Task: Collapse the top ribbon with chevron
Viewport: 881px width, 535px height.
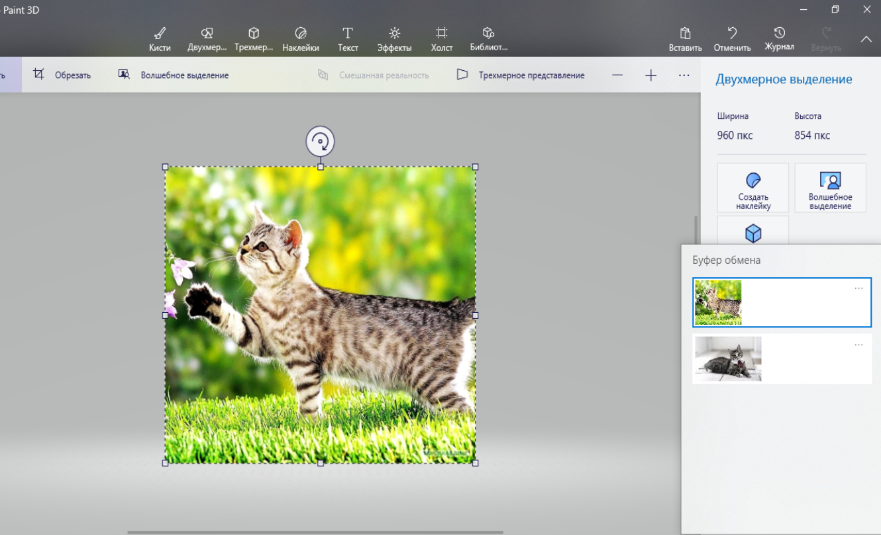Action: (866, 40)
